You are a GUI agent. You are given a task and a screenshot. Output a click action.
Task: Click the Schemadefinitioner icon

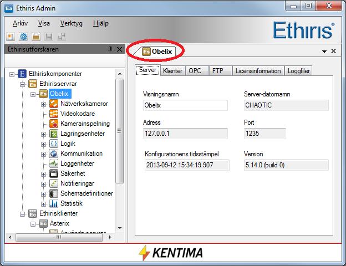coord(54,193)
